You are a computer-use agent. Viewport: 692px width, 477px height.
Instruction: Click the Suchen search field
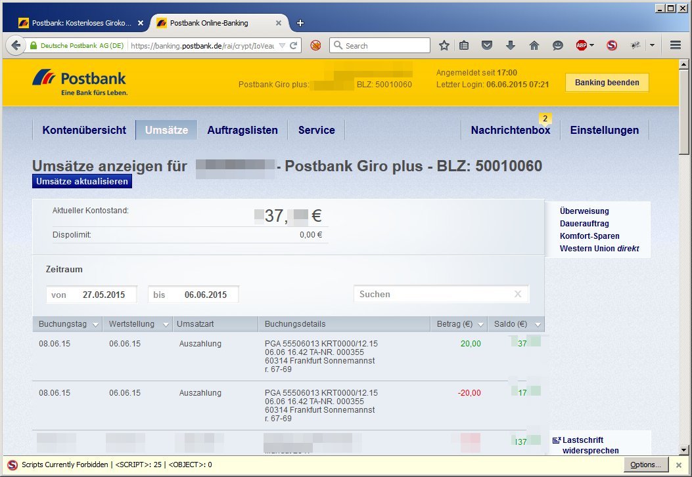pos(442,294)
